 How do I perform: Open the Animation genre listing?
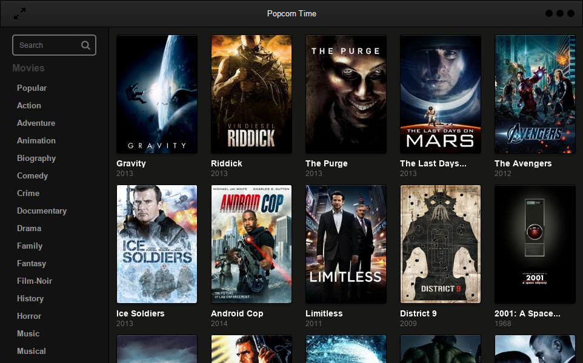tap(36, 140)
